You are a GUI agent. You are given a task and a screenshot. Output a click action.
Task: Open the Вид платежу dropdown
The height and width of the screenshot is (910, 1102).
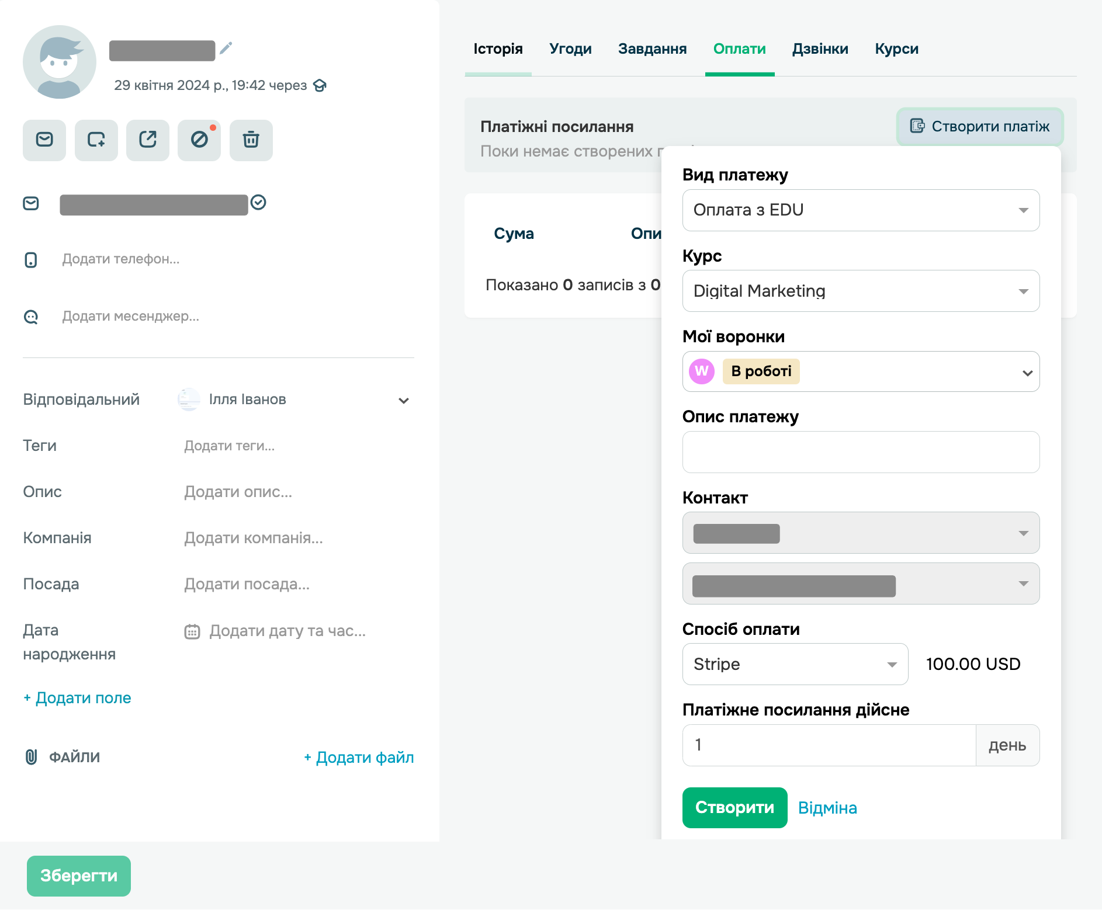click(860, 210)
